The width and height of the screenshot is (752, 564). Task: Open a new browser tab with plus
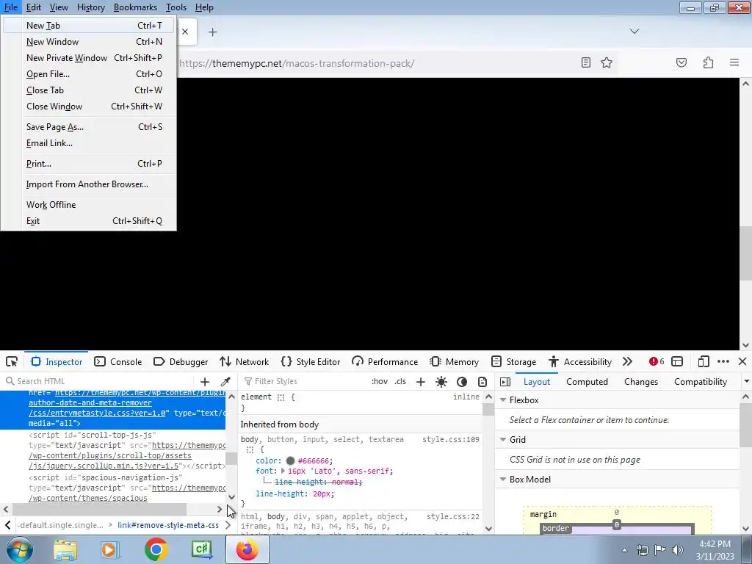pos(212,32)
